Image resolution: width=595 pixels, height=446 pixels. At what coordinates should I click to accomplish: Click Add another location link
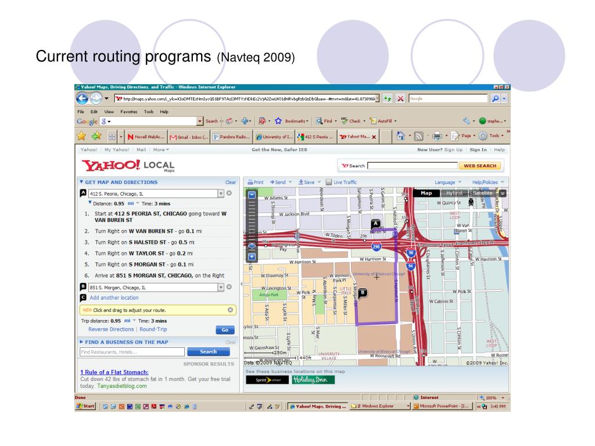click(114, 298)
